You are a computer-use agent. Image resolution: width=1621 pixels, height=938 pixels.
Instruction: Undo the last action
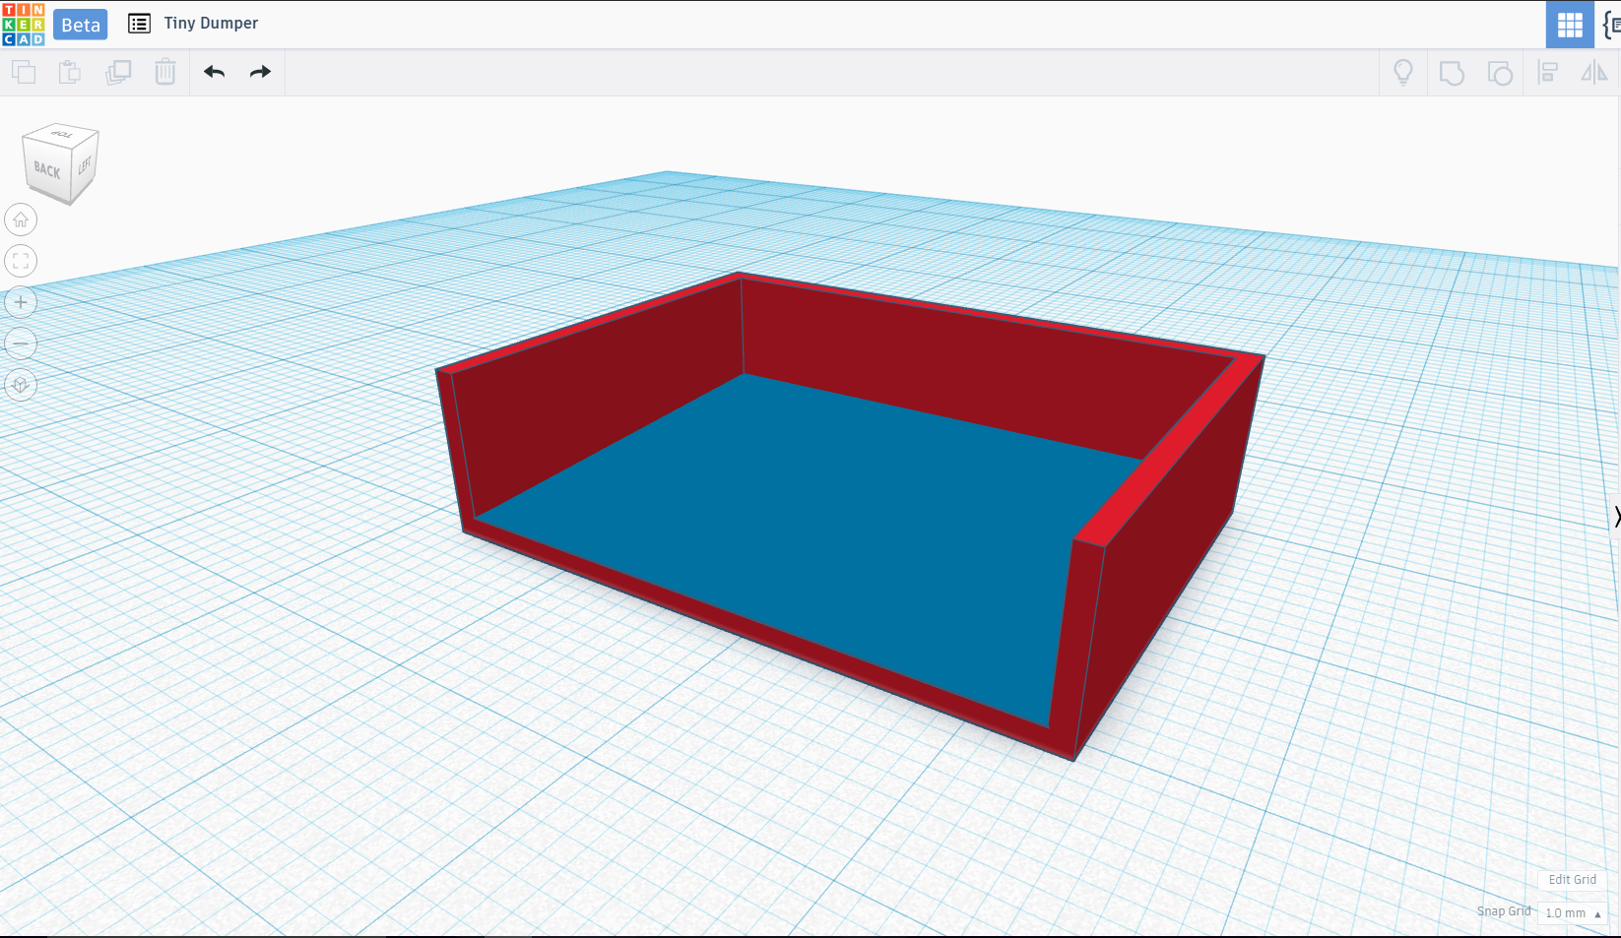215,72
